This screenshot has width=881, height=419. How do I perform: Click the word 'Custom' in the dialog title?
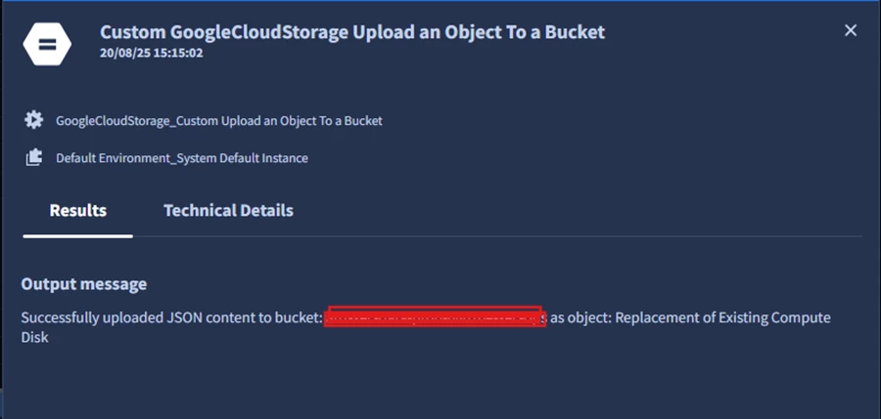click(x=132, y=32)
